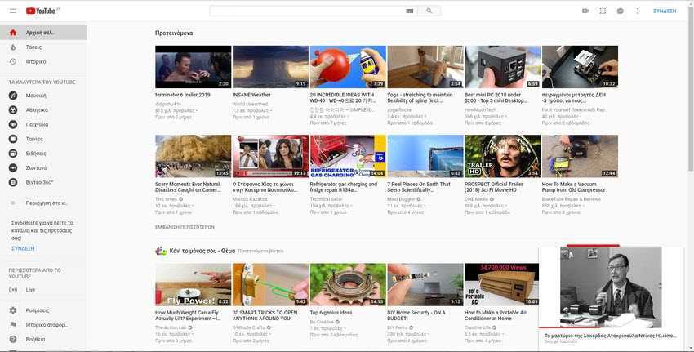Click inside the search input field

[306, 11]
